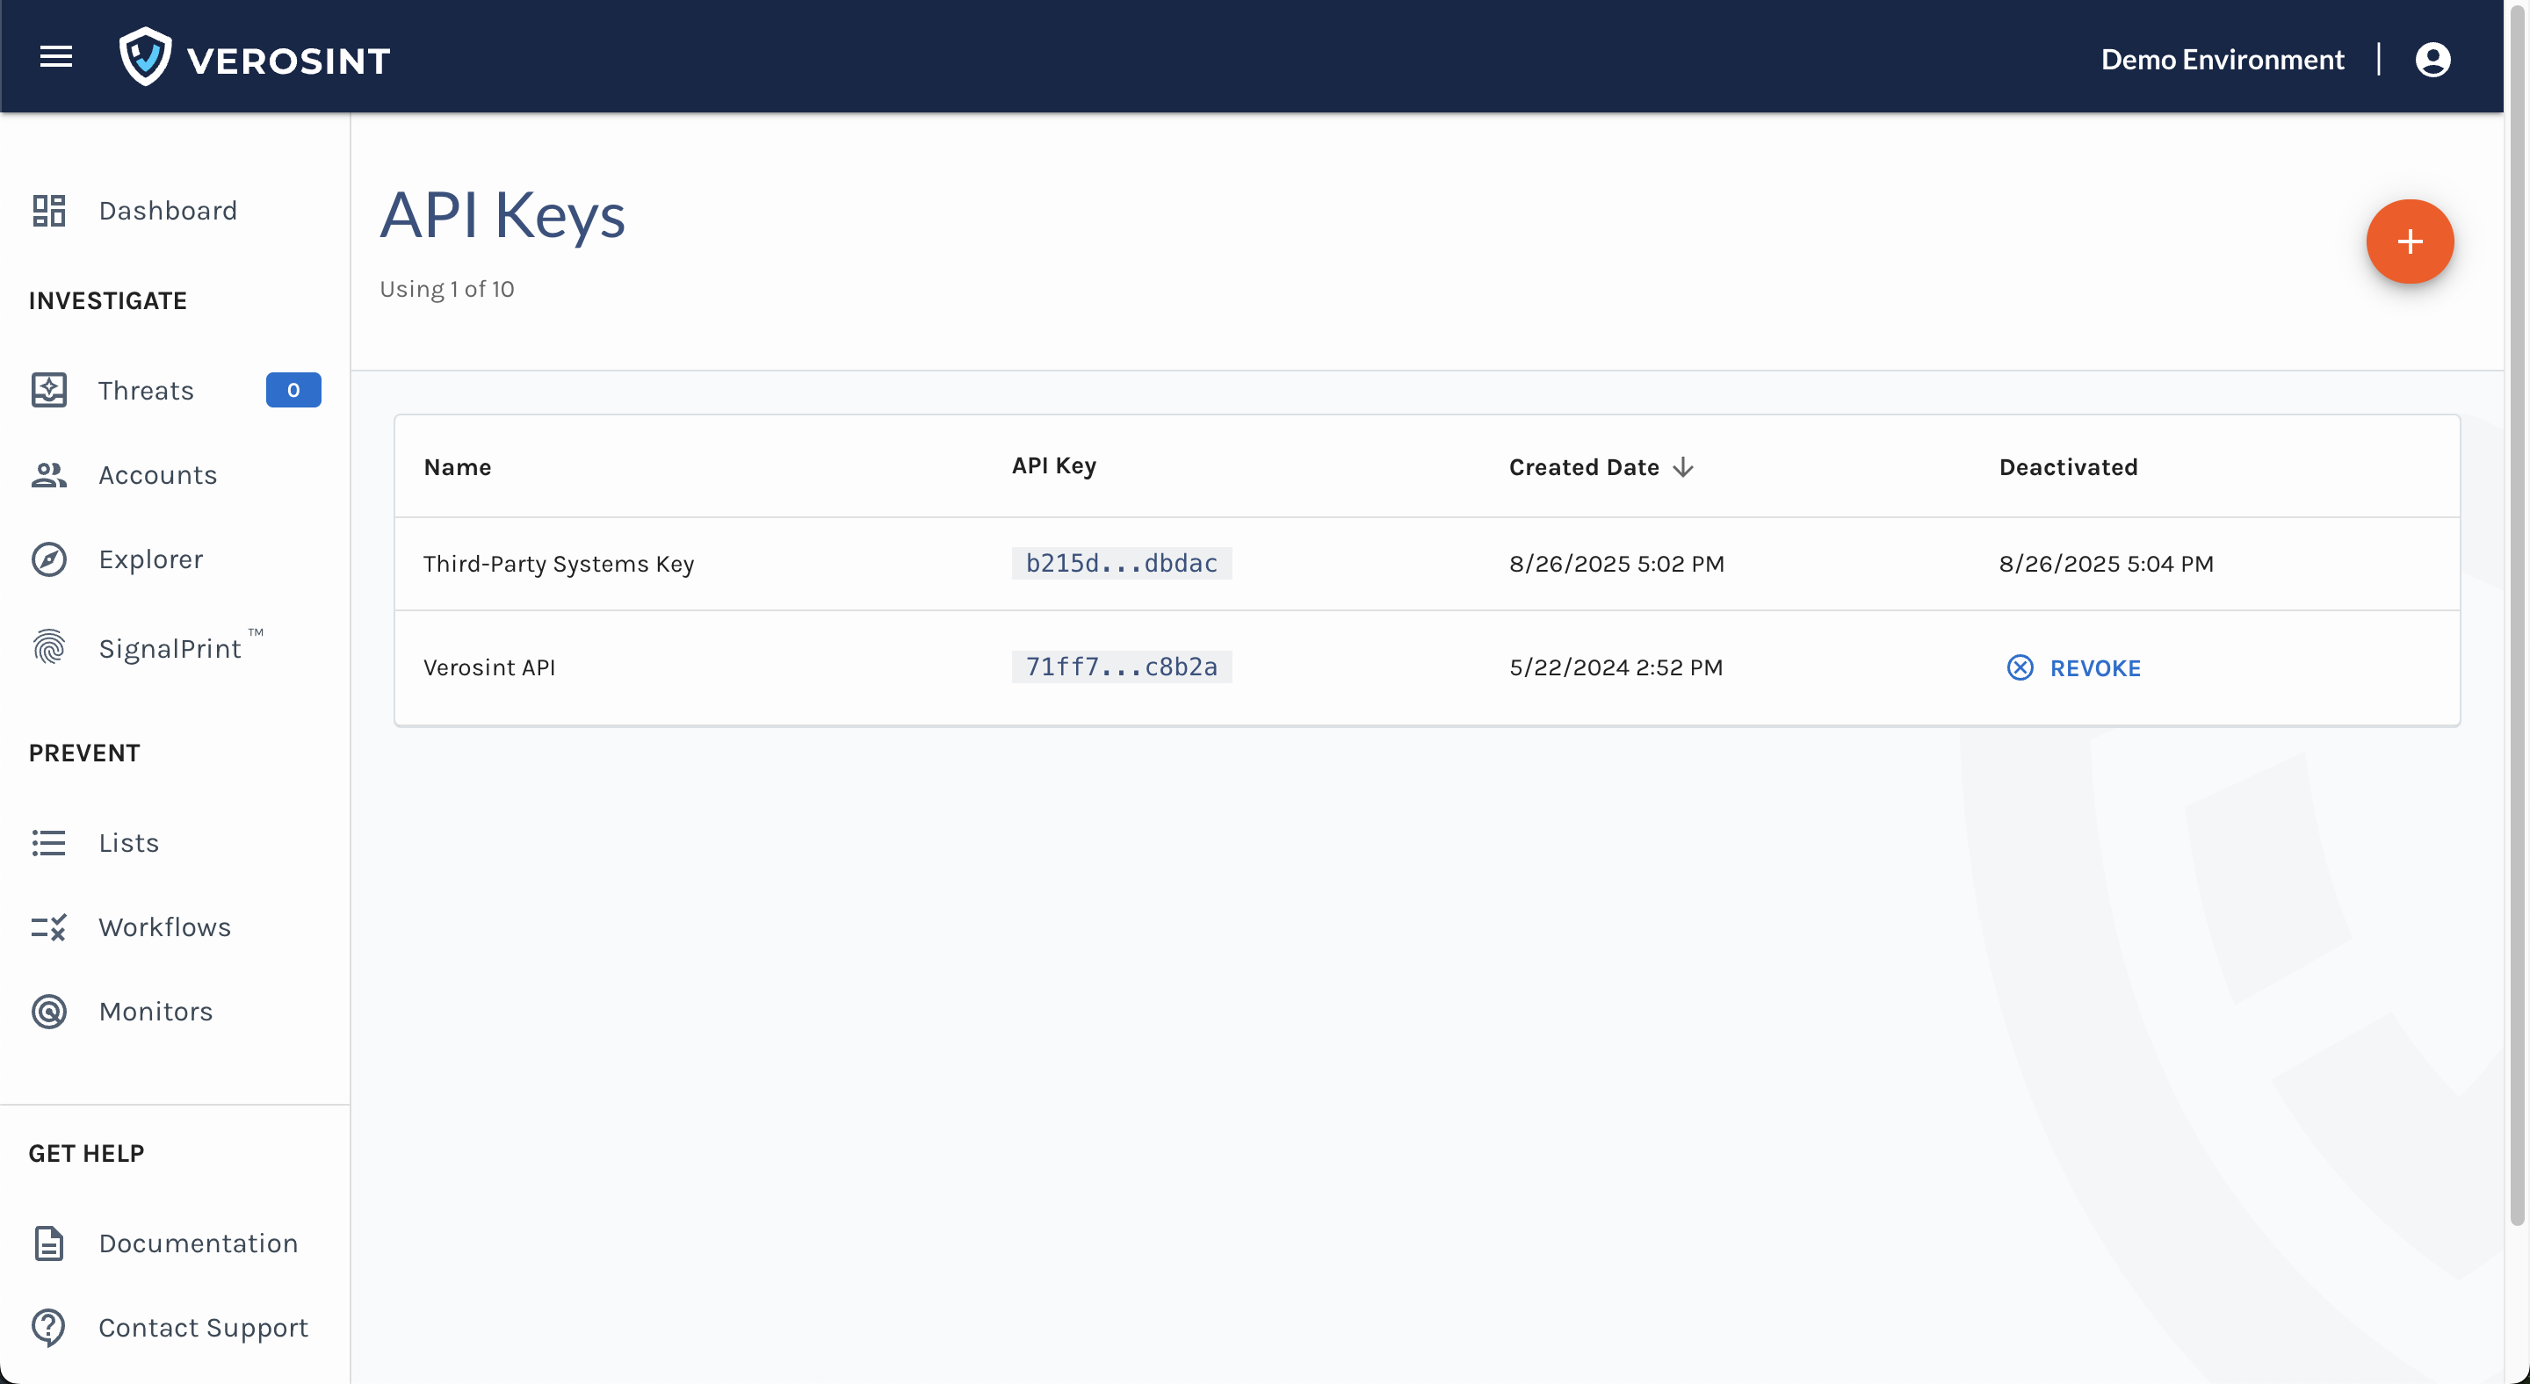This screenshot has height=1384, width=2530.
Task: Open the hamburger navigation menu
Action: [x=56, y=57]
